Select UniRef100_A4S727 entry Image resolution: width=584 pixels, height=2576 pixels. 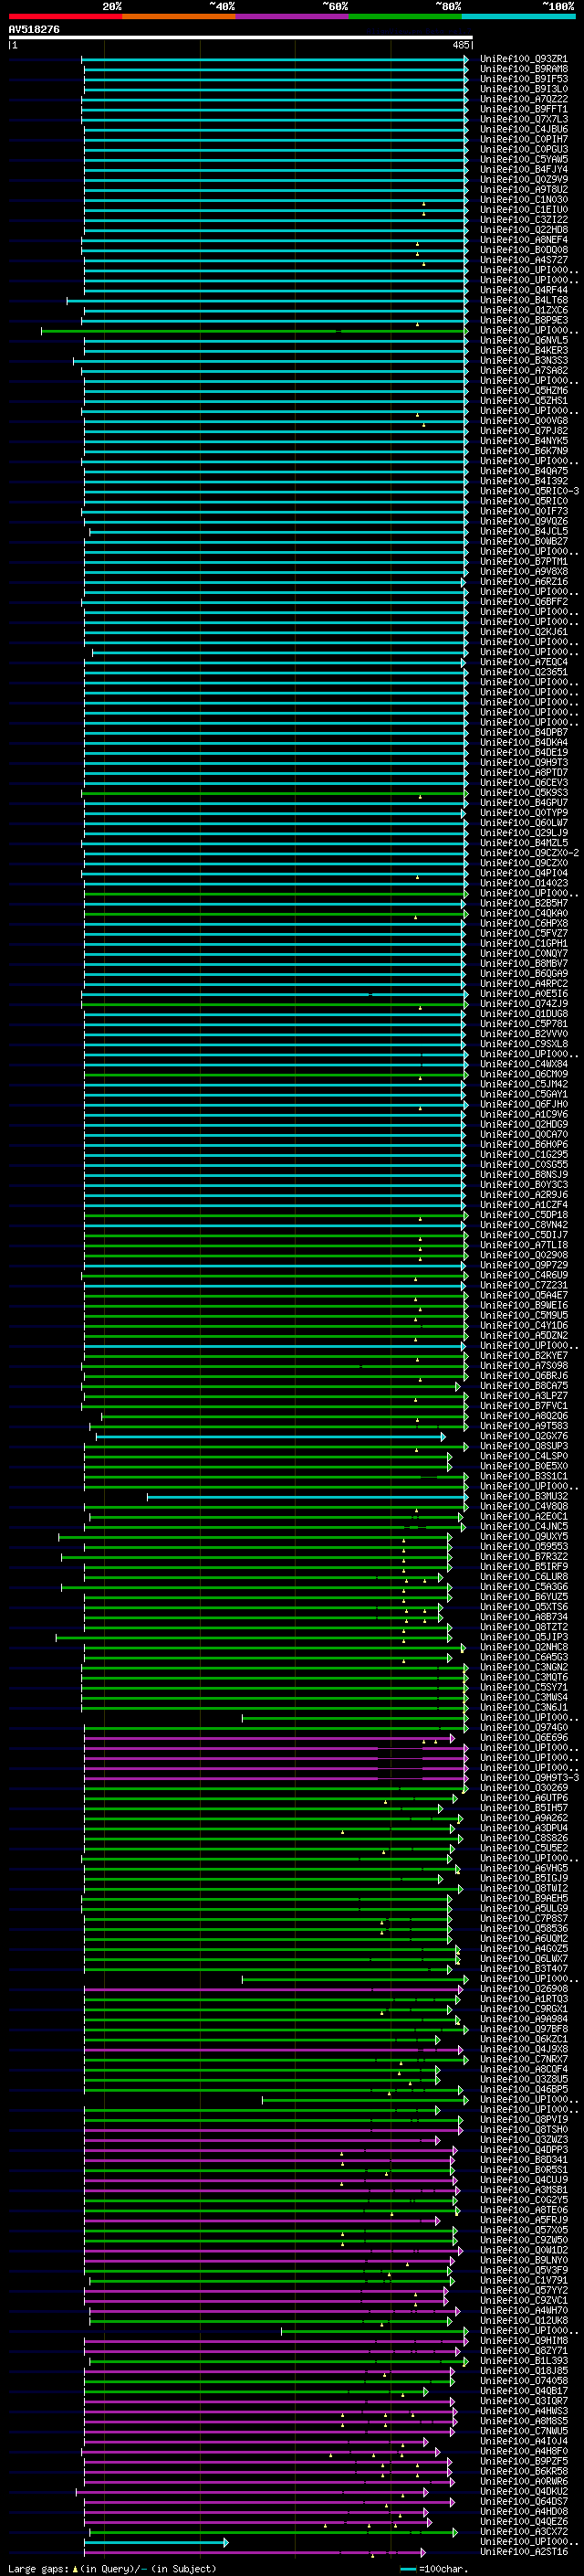pos(523,260)
